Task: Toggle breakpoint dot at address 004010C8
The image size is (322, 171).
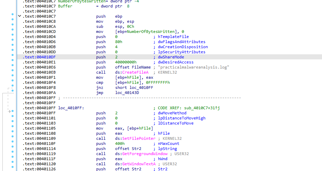Action: pos(13,19)
